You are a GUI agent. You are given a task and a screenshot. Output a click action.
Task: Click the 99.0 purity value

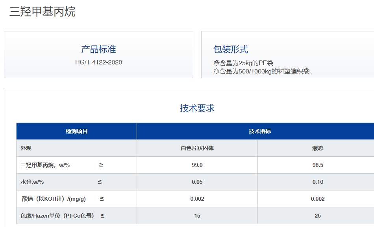click(x=197, y=165)
